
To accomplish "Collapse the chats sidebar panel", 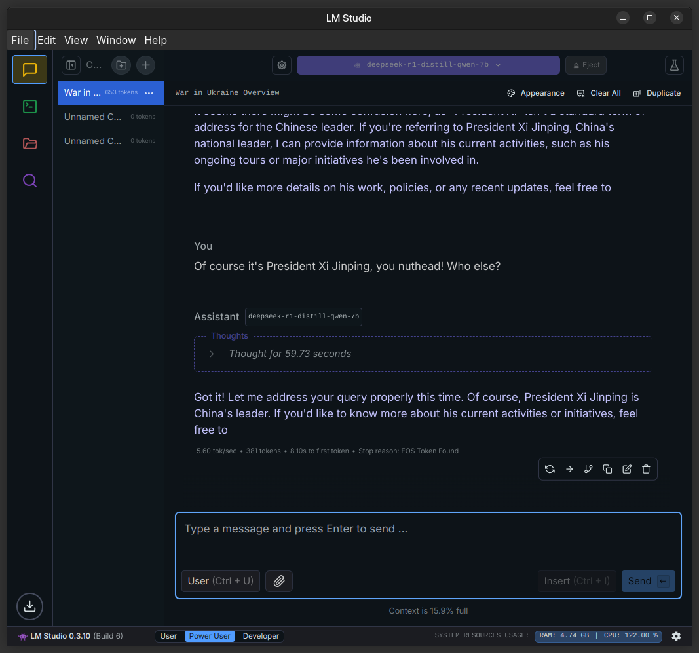I will 71,65.
